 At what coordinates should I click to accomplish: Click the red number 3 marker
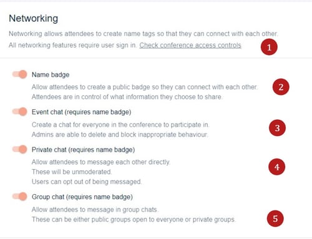coord(277,128)
